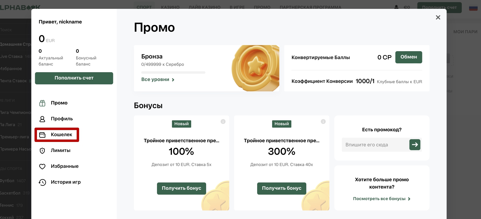Click Депозит от 10 EUR. Ставка 5x text
481x219 pixels.
pos(181,164)
